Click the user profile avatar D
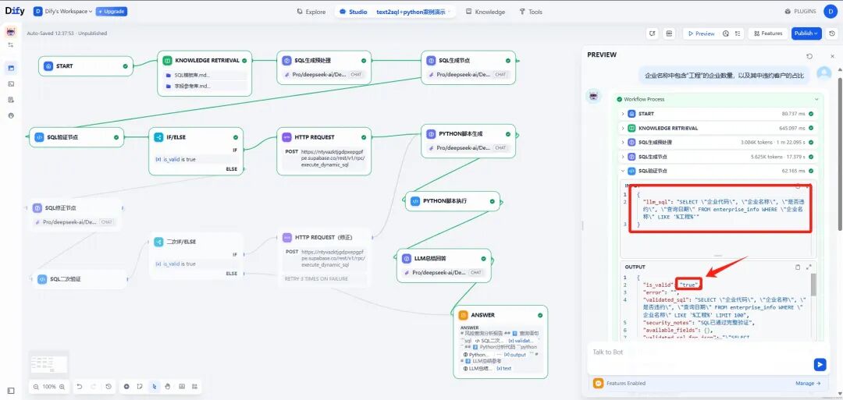The width and height of the screenshot is (843, 400). 830,11
